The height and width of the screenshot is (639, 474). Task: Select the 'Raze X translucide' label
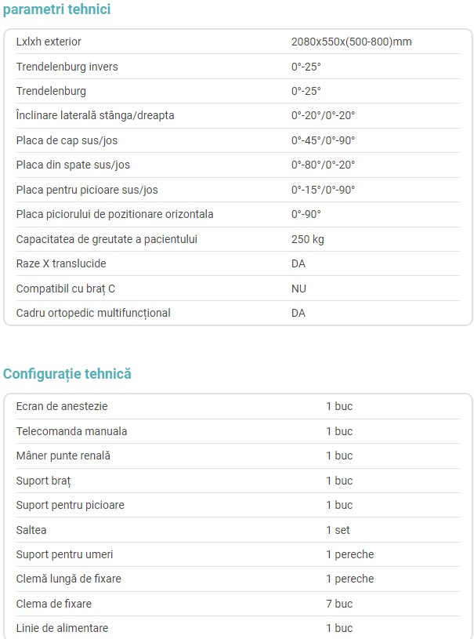61,263
